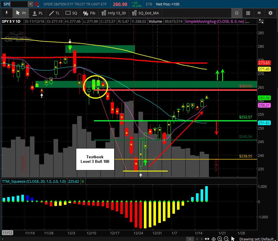Open the chart grid layout selector
The image size is (278, 241).
248,13
